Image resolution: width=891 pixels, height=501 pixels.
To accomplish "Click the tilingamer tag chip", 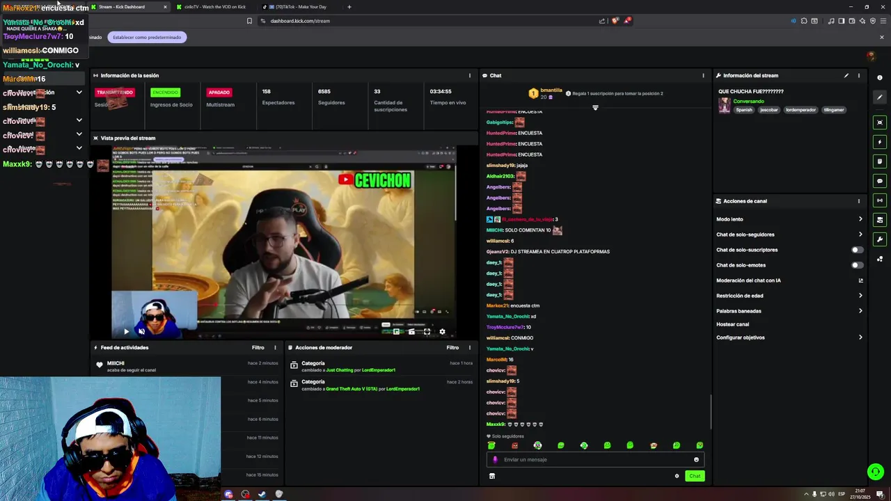I will coord(834,110).
